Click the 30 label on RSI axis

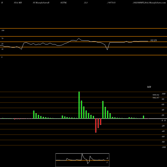coord(2,49)
